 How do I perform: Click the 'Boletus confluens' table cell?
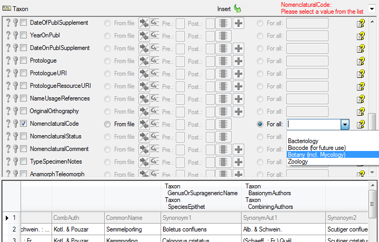pyautogui.click(x=184, y=229)
